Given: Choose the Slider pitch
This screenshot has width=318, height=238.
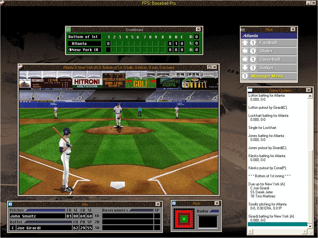Looking at the screenshot, I should [x=277, y=51].
